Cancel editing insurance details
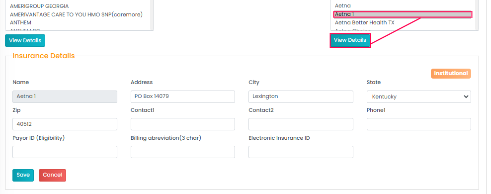 pos(52,175)
